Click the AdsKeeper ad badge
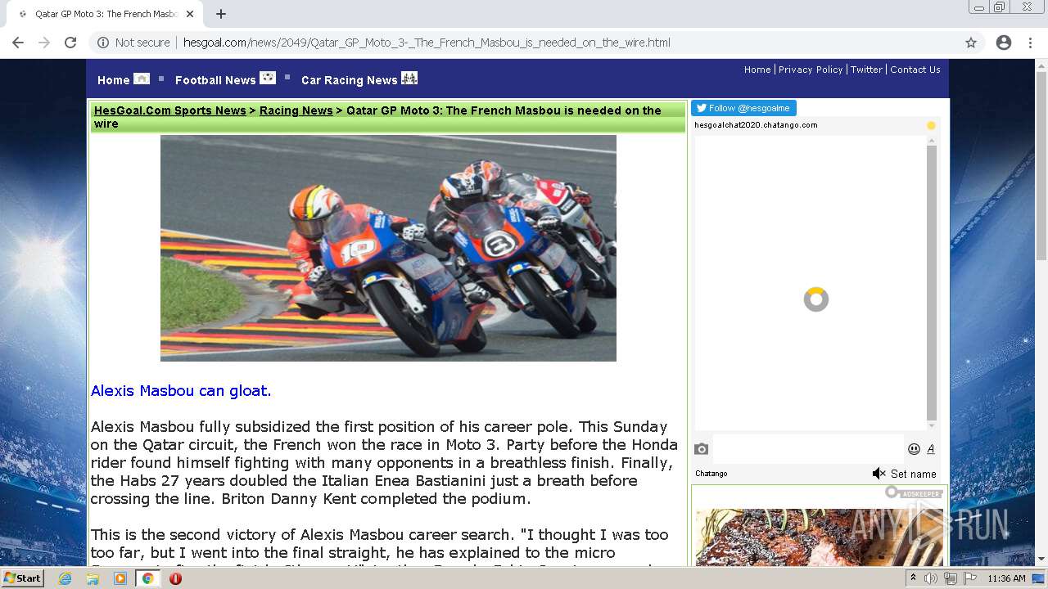 (x=914, y=493)
